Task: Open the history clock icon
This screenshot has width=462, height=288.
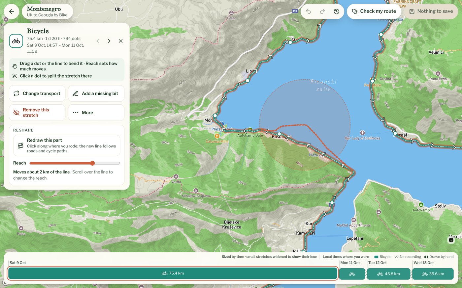Action: click(x=337, y=12)
